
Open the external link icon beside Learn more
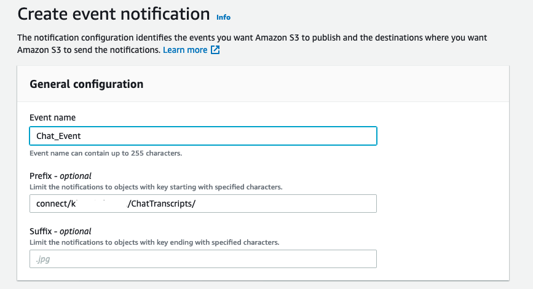point(215,50)
